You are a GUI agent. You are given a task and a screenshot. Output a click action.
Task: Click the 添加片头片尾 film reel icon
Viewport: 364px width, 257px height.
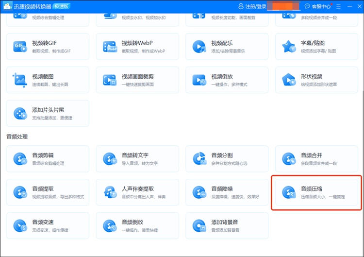coord(20,113)
